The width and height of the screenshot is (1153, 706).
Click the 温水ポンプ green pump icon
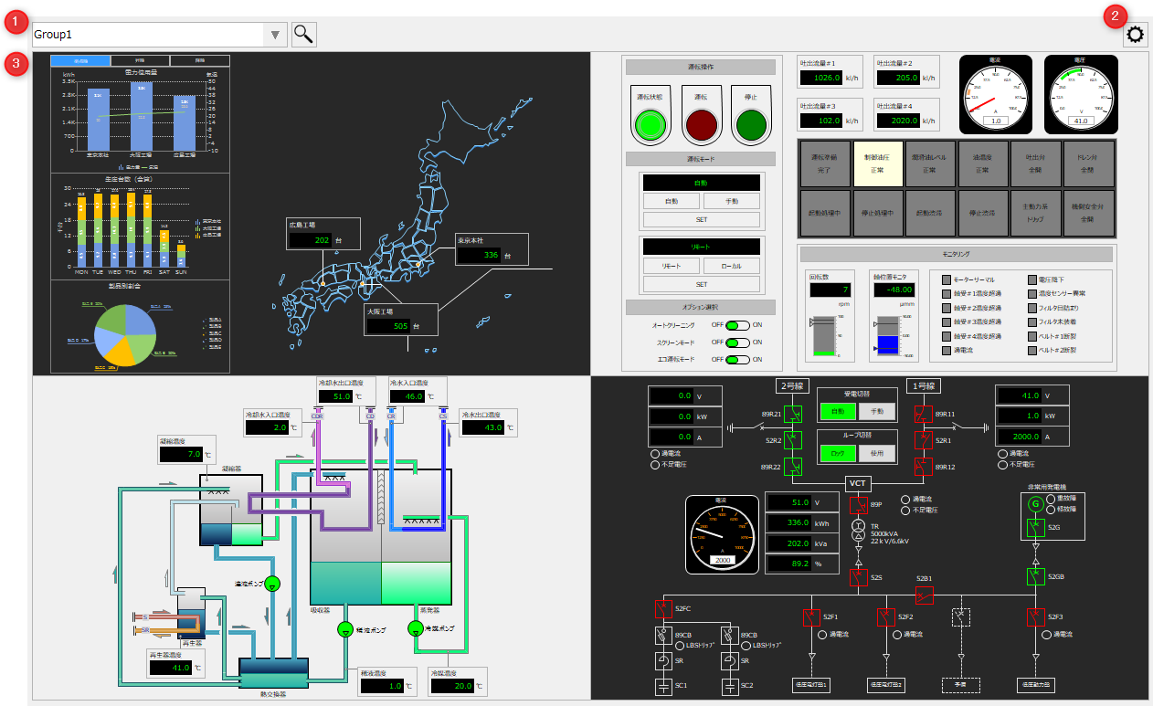pyautogui.click(x=271, y=584)
